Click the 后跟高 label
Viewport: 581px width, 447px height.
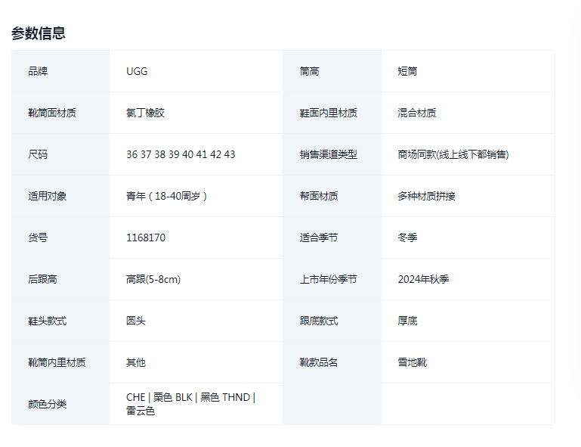coord(42,278)
